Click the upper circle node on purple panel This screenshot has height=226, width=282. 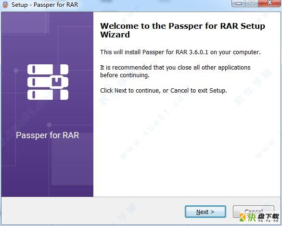tap(16, 71)
